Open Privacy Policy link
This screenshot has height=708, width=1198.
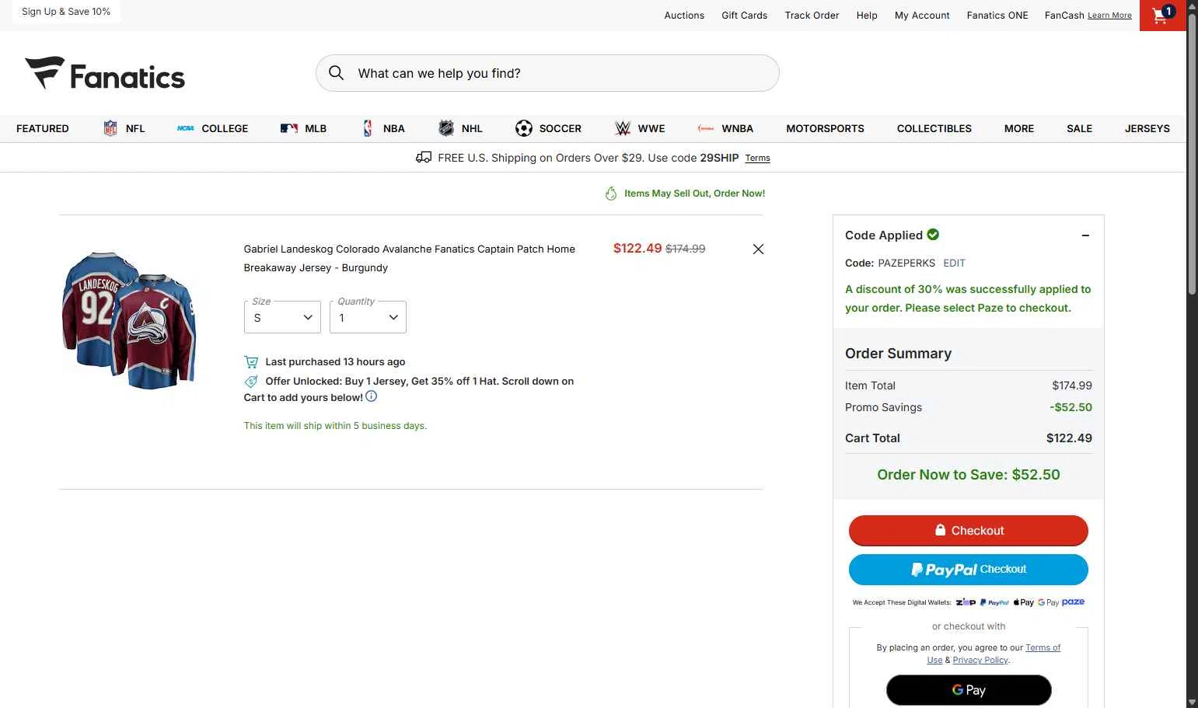click(x=980, y=660)
